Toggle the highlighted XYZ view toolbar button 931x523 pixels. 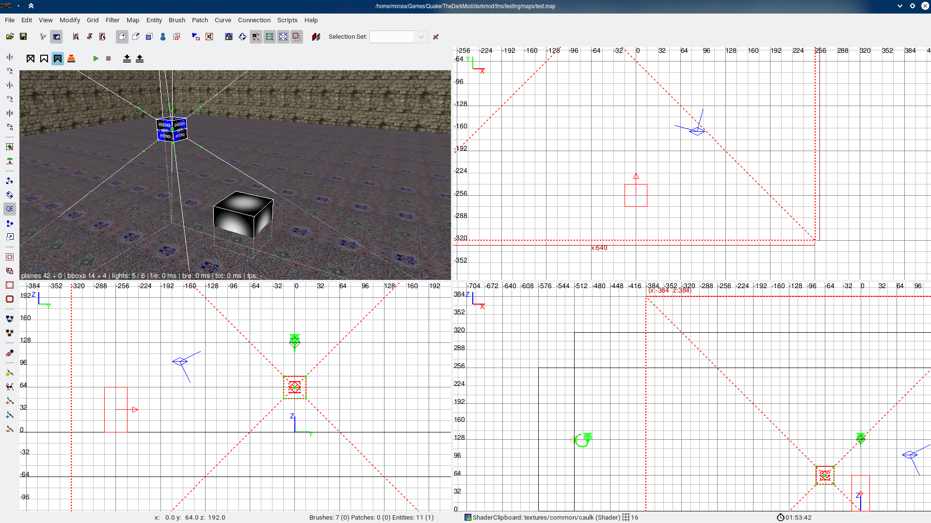[x=57, y=37]
